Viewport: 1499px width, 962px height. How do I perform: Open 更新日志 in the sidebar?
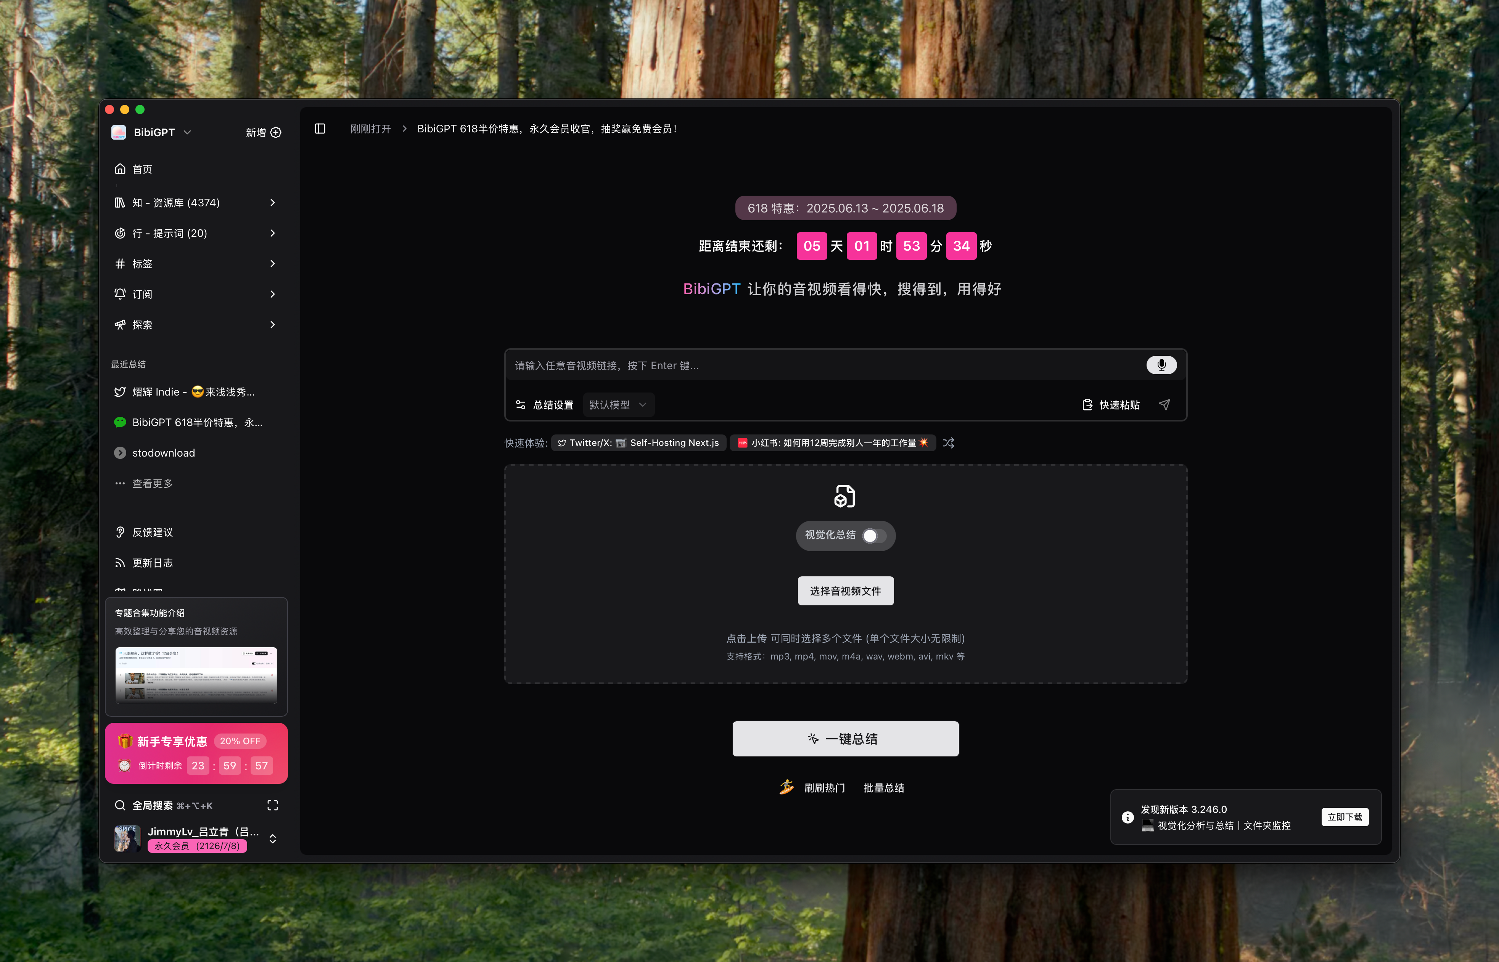196,563
